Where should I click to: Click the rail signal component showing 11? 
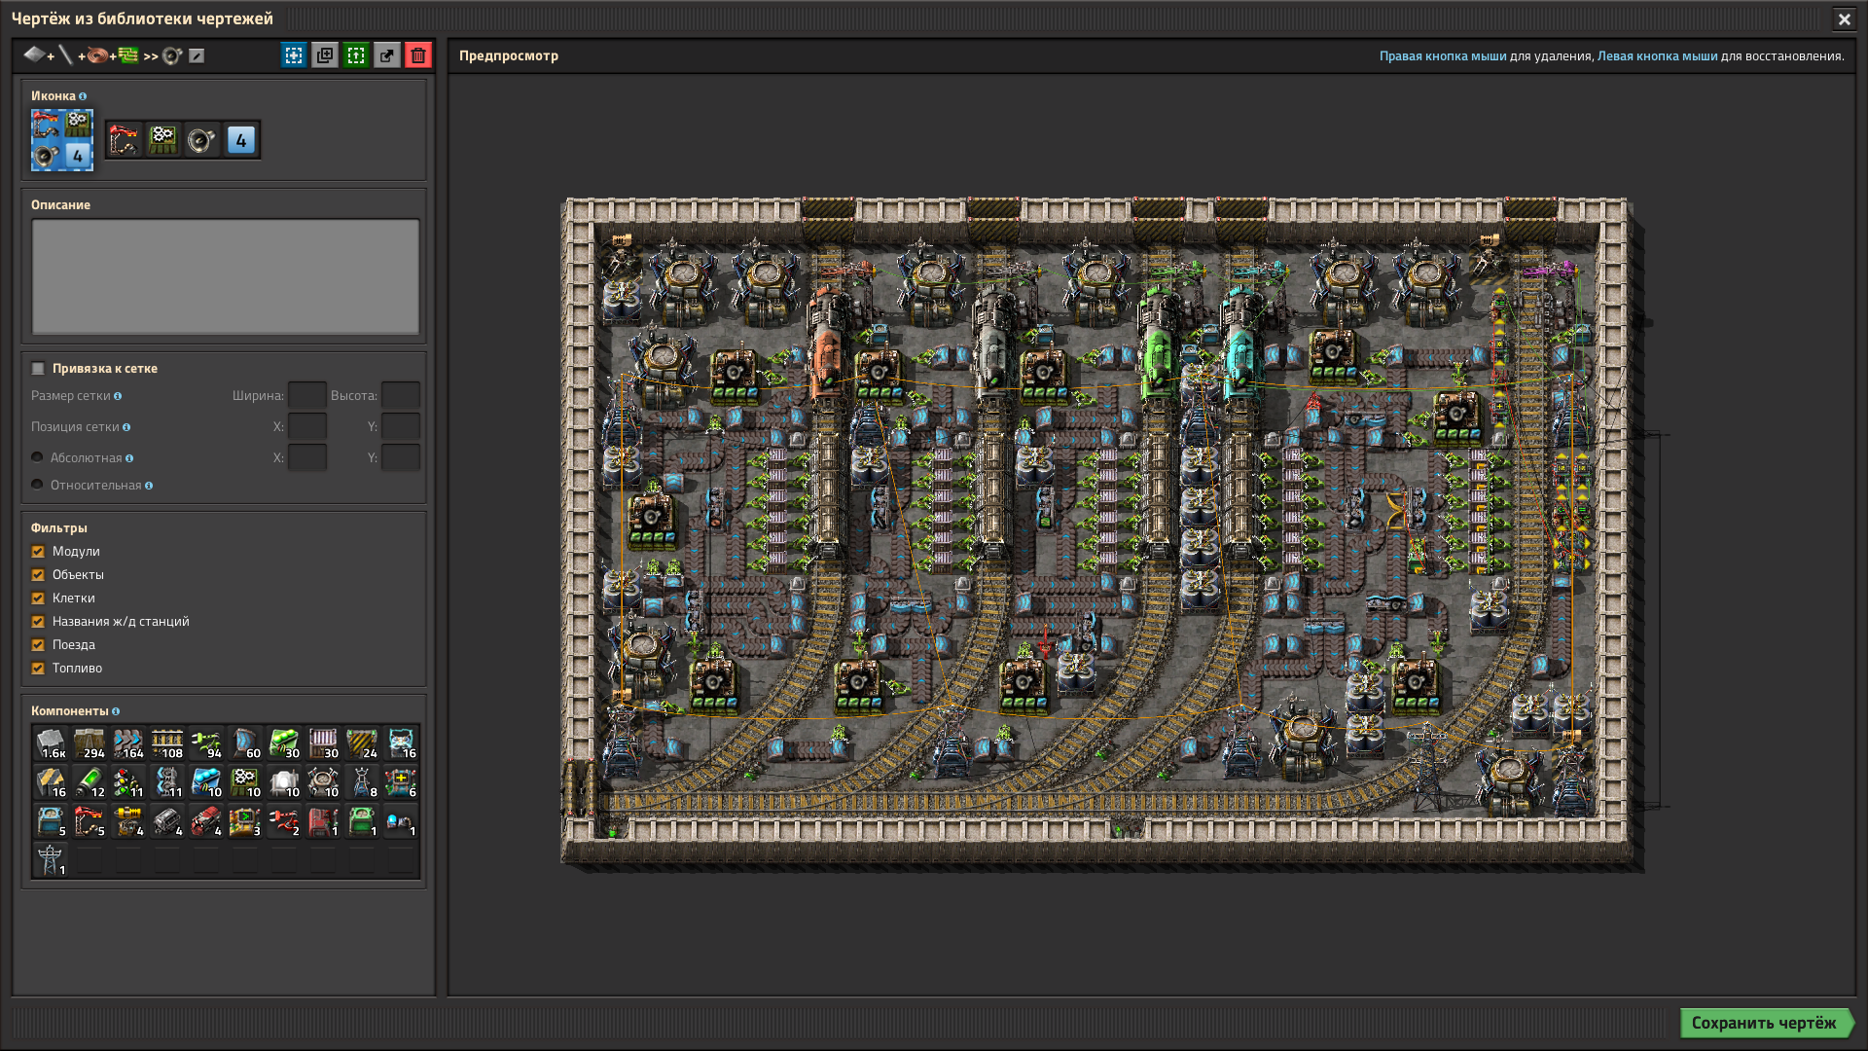[x=128, y=782]
